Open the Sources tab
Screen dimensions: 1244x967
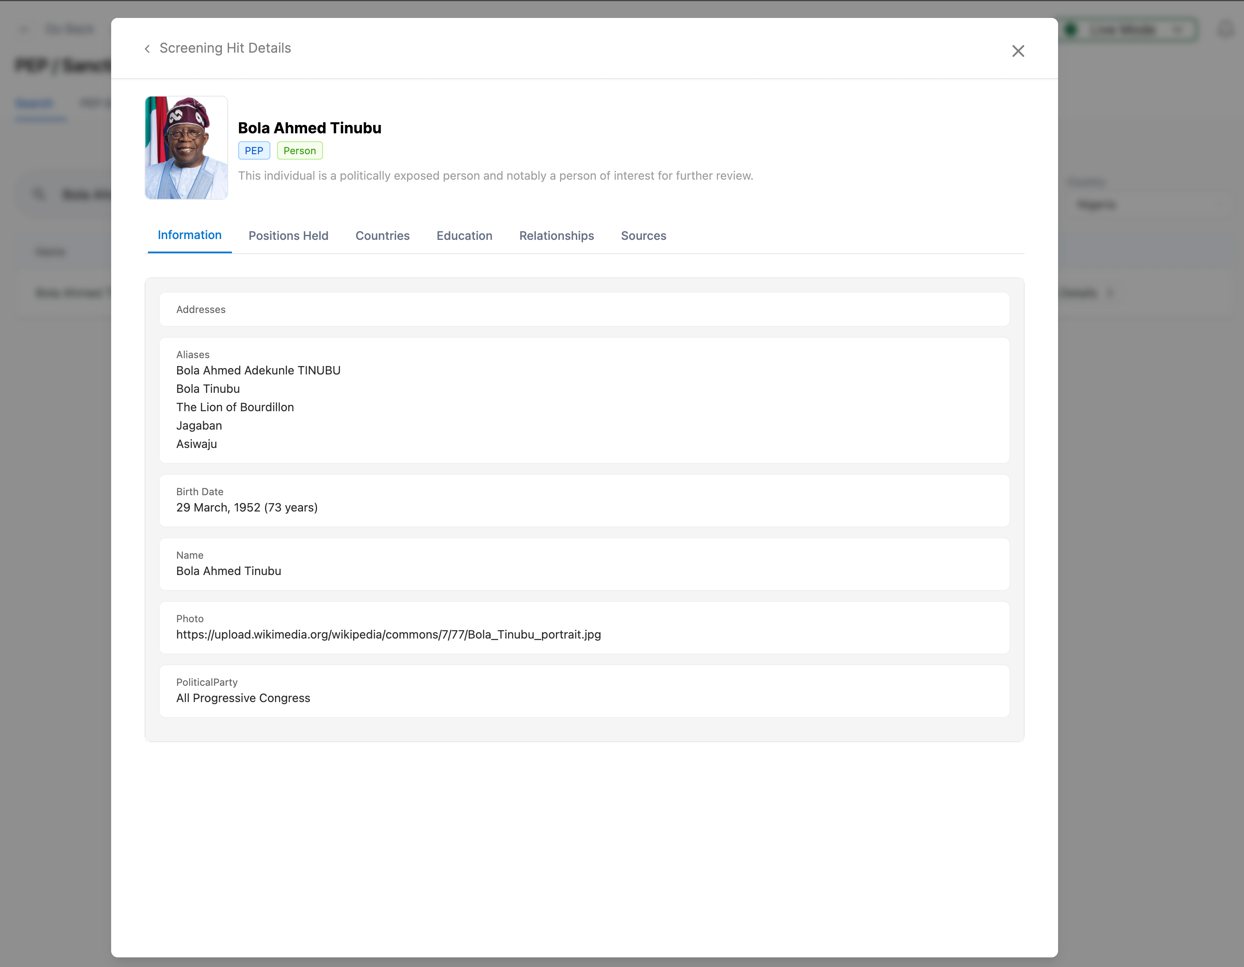point(643,236)
